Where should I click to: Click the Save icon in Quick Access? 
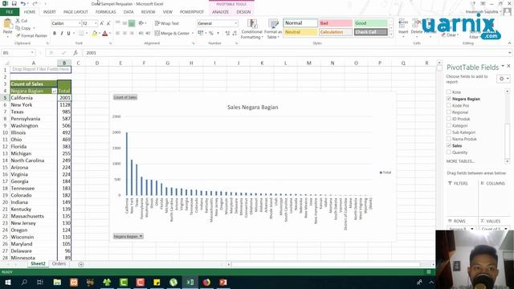point(14,3)
